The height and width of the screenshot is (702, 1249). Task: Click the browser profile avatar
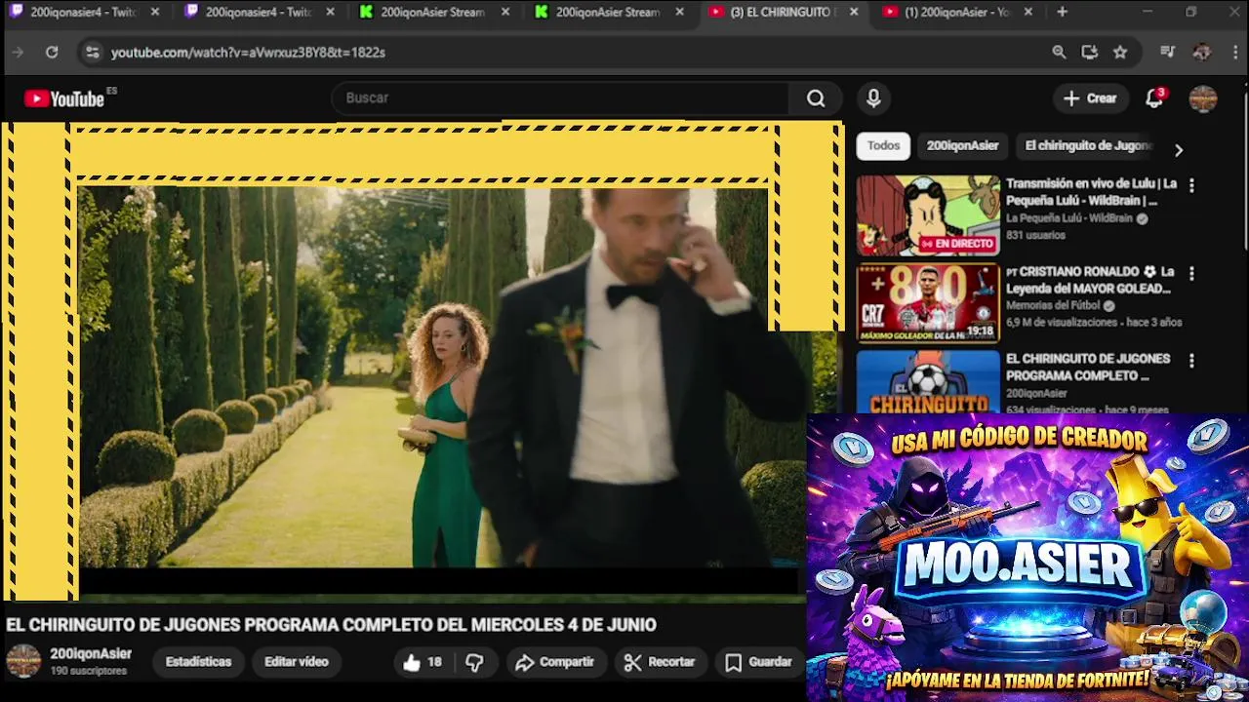click(1202, 53)
